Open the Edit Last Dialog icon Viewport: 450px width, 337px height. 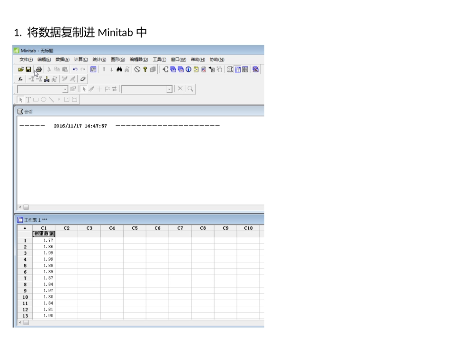(x=93, y=69)
